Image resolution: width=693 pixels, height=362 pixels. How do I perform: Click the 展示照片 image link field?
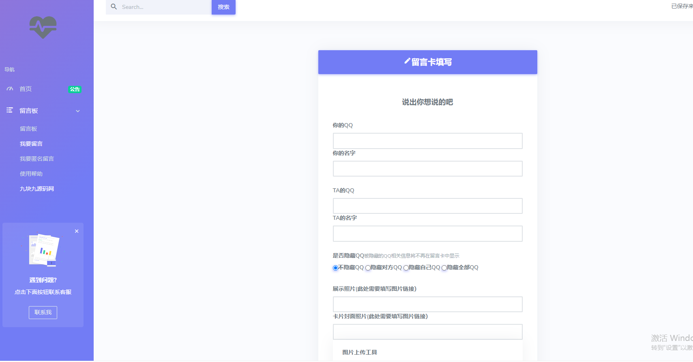coord(428,304)
